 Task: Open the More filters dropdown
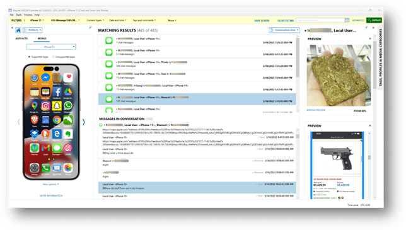172,20
